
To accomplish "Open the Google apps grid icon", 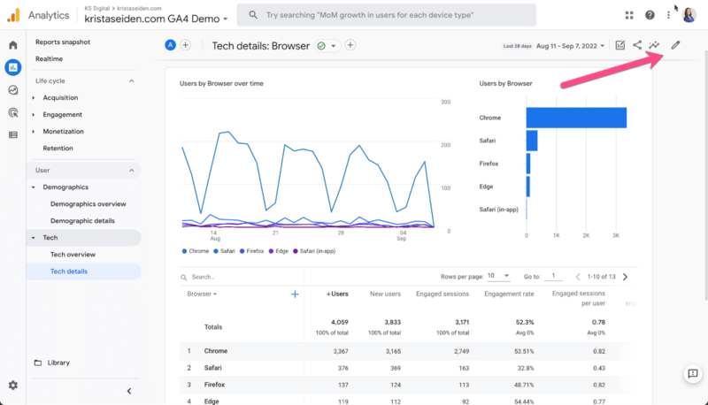I will pos(629,15).
